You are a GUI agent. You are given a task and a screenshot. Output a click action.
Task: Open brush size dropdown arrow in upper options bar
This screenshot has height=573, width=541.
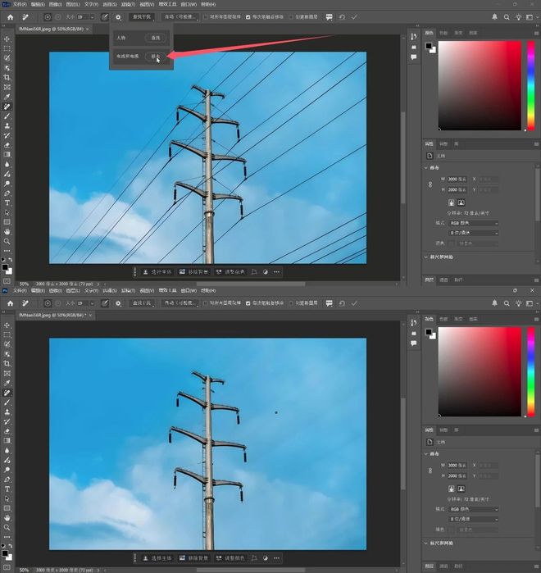[x=92, y=17]
